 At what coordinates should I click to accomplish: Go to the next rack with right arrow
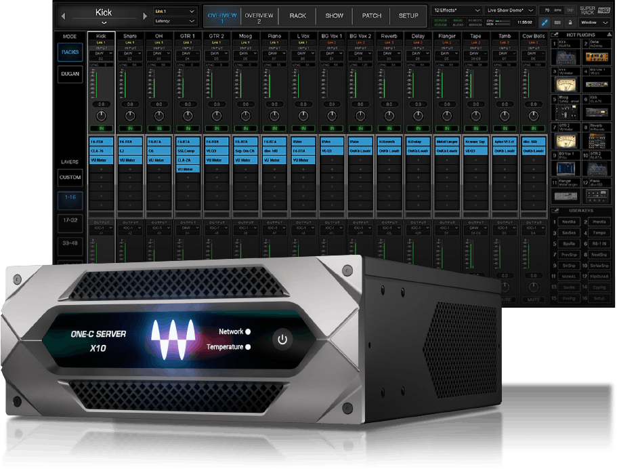[145, 16]
